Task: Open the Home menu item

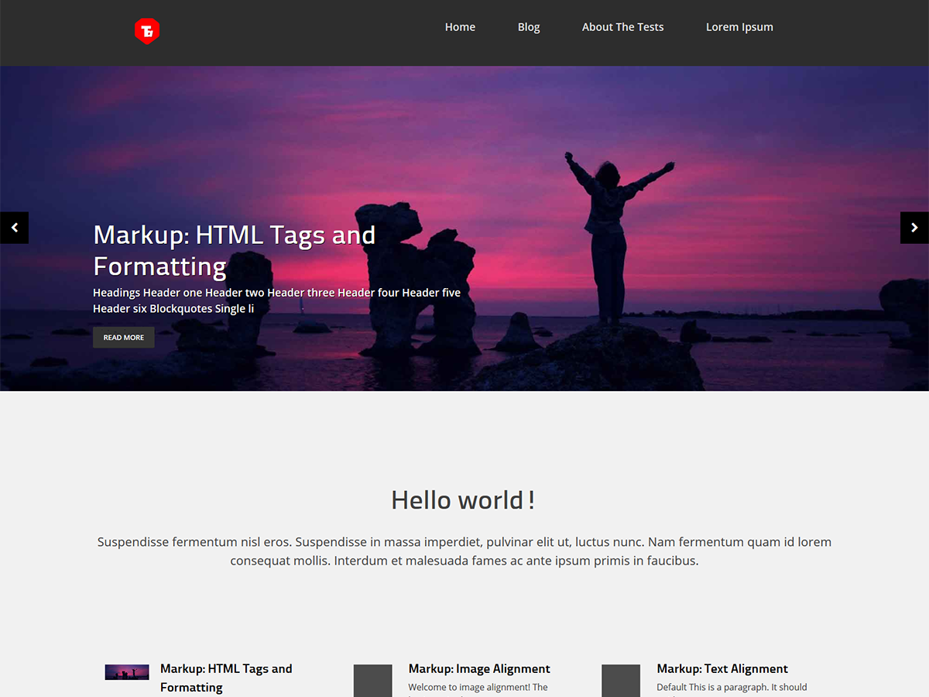Action: [x=460, y=27]
